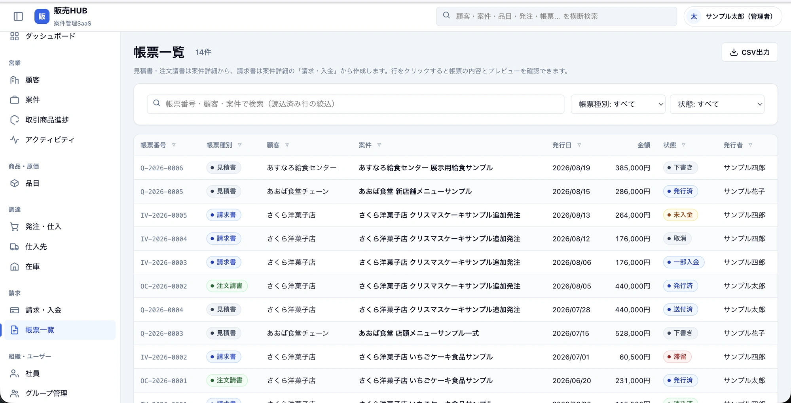Click the 取消 status badge
This screenshot has height=403, width=791.
(677, 239)
